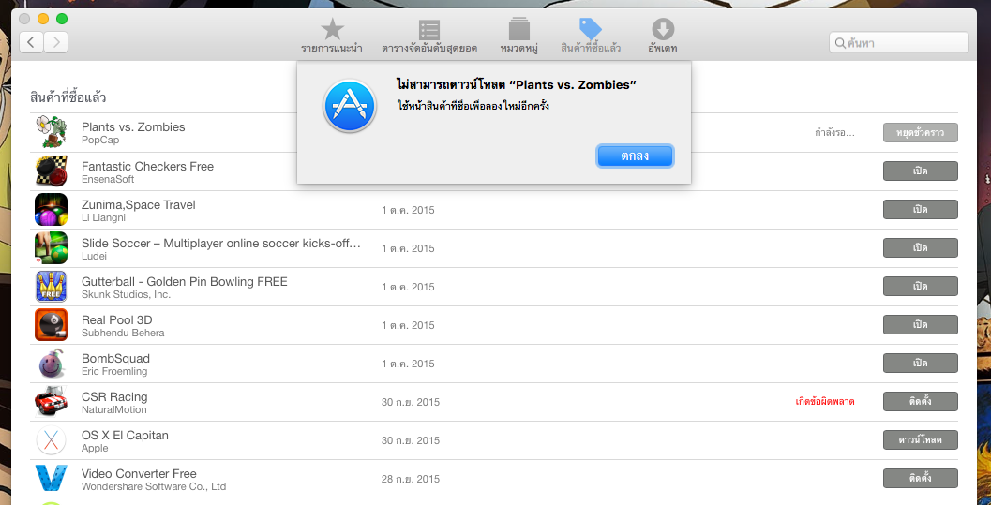Viewport: 991px width, 505px height.
Task: Open the OS X El Capitan title
Action: click(x=125, y=436)
